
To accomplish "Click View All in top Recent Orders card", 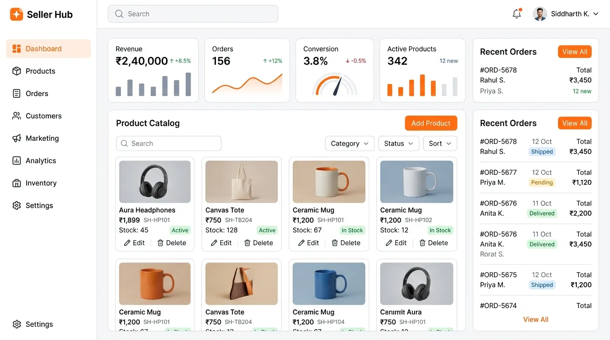I will pyautogui.click(x=575, y=52).
